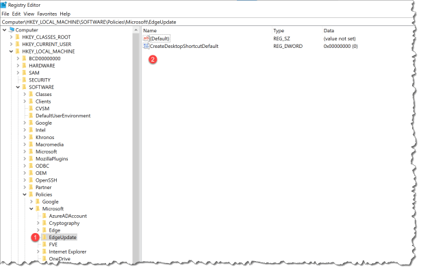Click the EdgeUpdate folder icon
The width and height of the screenshot is (421, 270).
coord(44,238)
